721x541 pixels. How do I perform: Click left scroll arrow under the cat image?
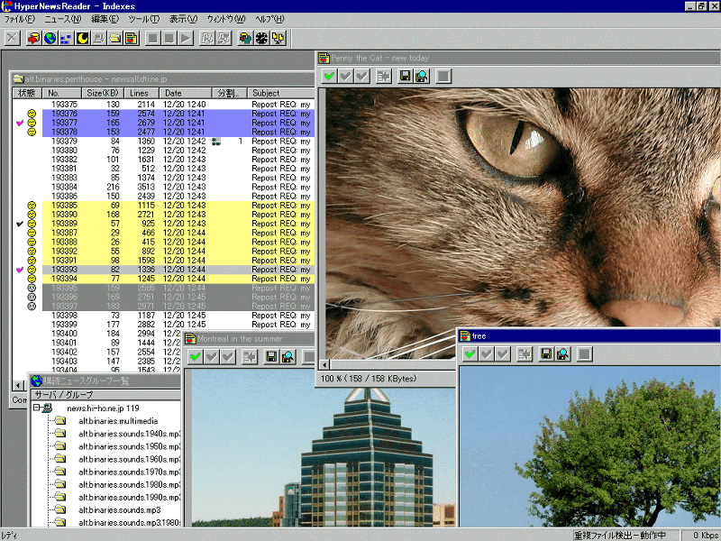(324, 365)
